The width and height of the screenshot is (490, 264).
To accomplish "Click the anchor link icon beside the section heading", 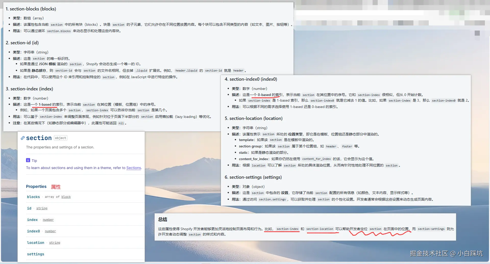I will click(23, 138).
